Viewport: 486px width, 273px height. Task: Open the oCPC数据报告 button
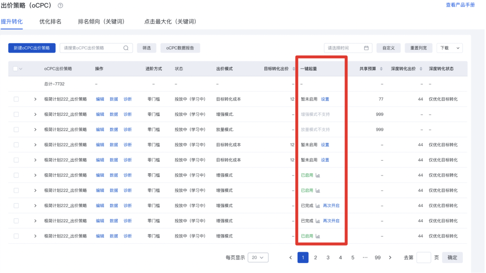[180, 48]
